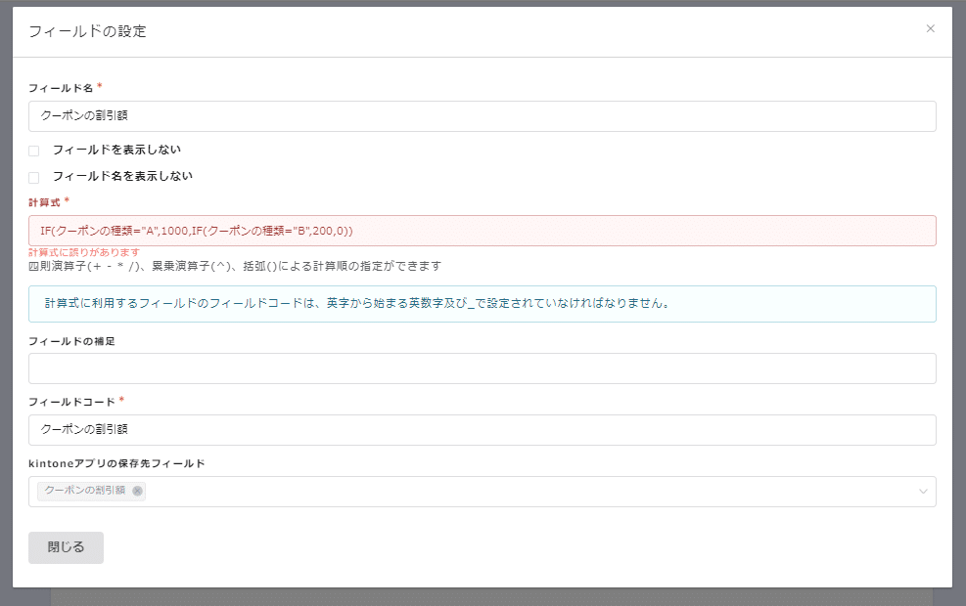Enable フィールド名を表示しない checkbox
966x606 pixels.
[x=34, y=177]
